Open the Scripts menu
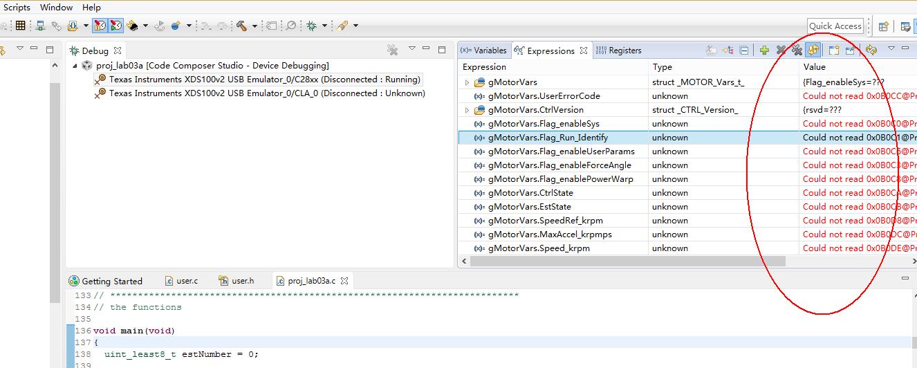The height and width of the screenshot is (368, 917). point(17,7)
